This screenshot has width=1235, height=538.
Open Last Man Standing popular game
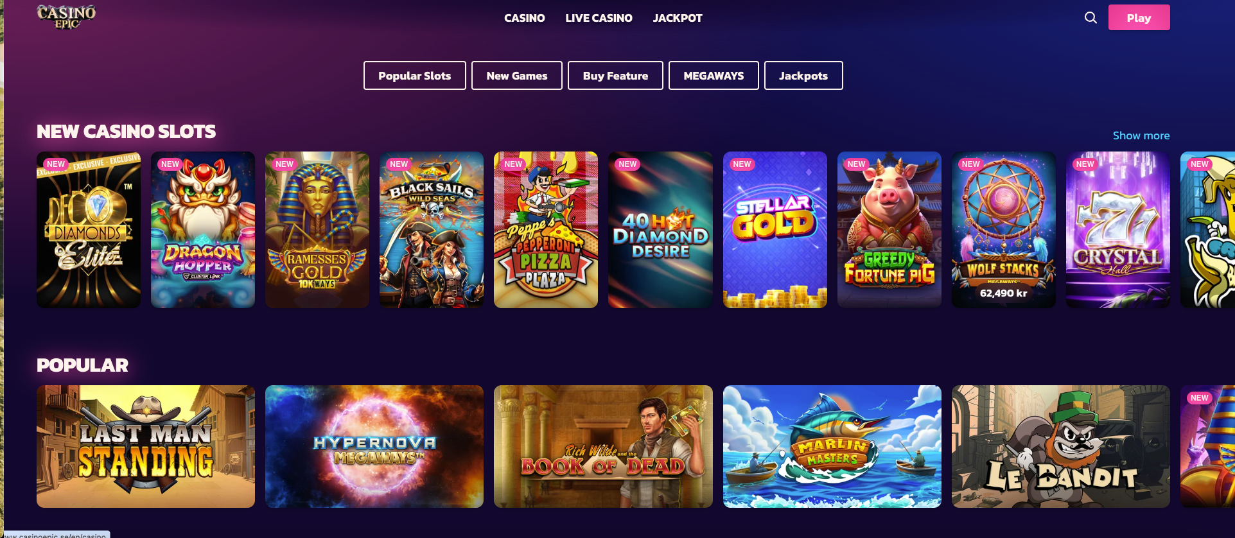(x=146, y=446)
